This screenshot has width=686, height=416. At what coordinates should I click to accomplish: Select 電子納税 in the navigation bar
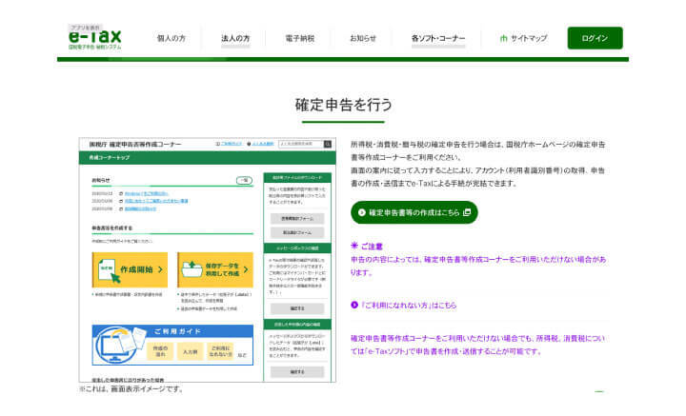pos(299,39)
